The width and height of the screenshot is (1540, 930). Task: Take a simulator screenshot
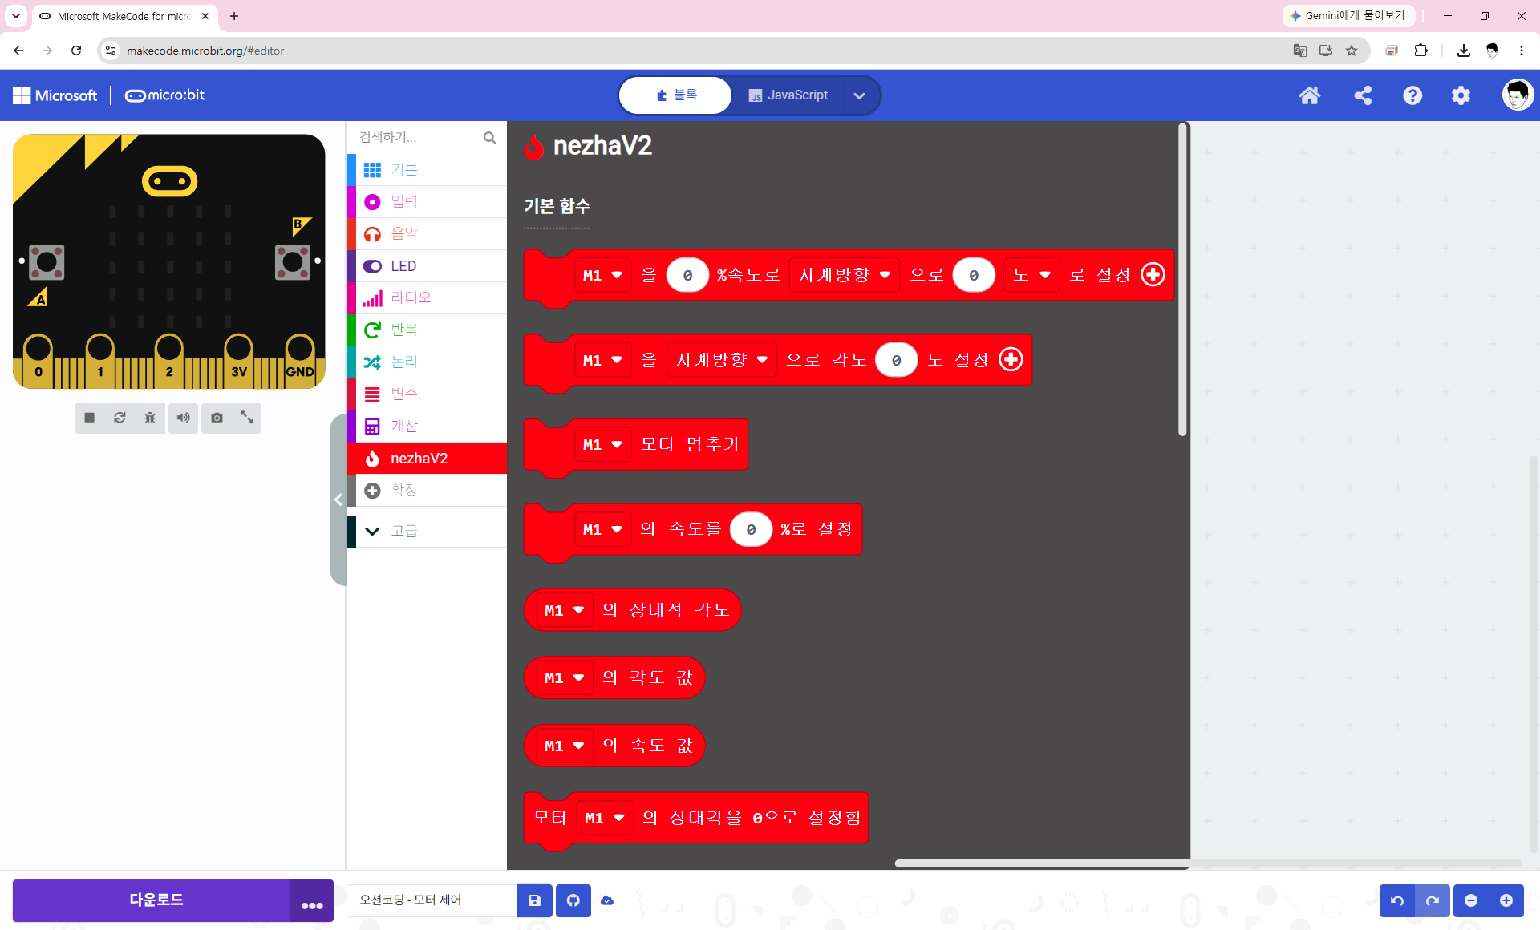[217, 418]
